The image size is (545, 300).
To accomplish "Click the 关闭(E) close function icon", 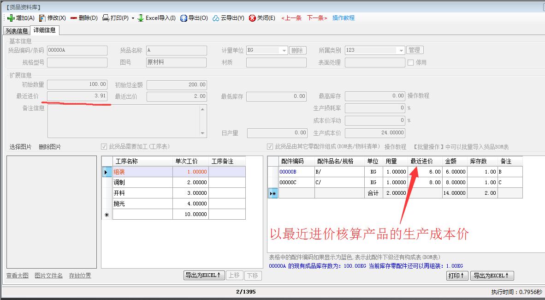I will (x=252, y=18).
